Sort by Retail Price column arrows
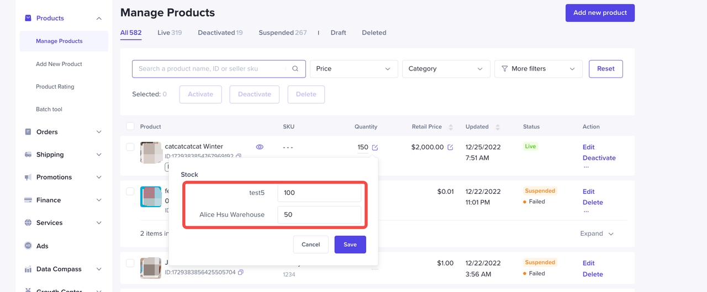The width and height of the screenshot is (707, 292). pos(451,127)
